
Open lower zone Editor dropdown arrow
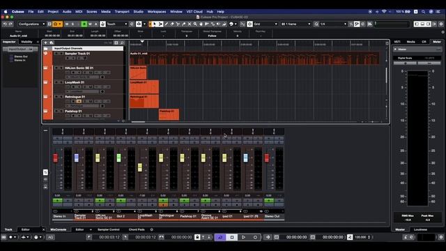(x=91, y=229)
